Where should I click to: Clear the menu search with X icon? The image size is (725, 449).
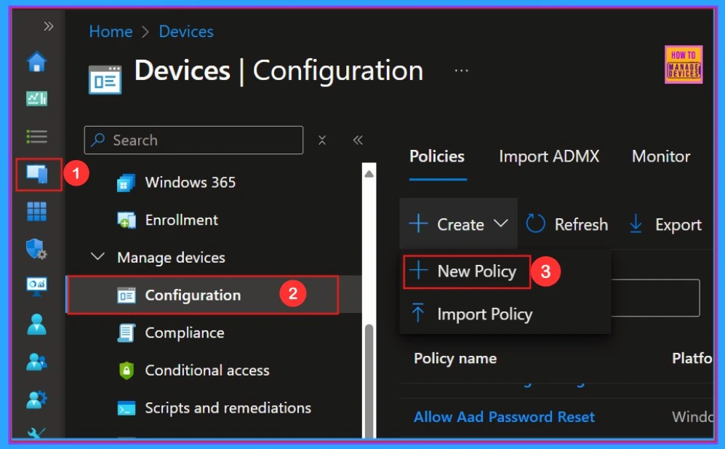pos(322,140)
